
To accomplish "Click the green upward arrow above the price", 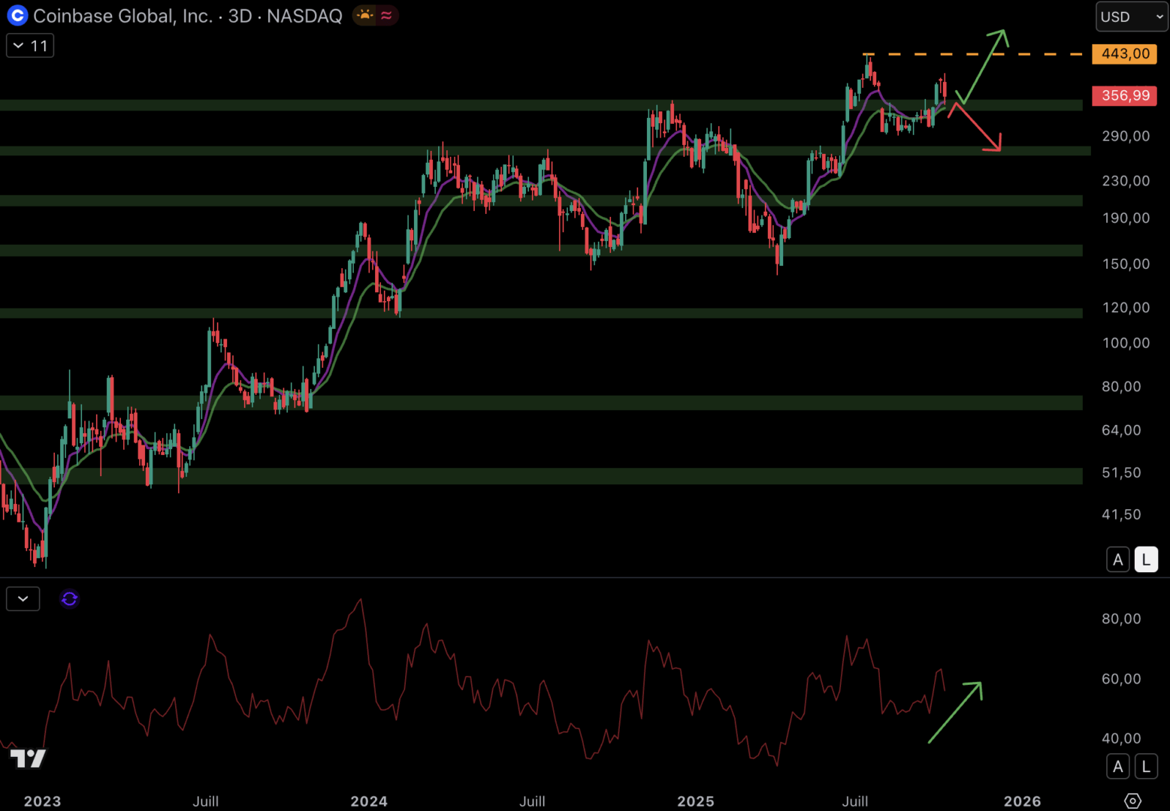I will coord(984,65).
